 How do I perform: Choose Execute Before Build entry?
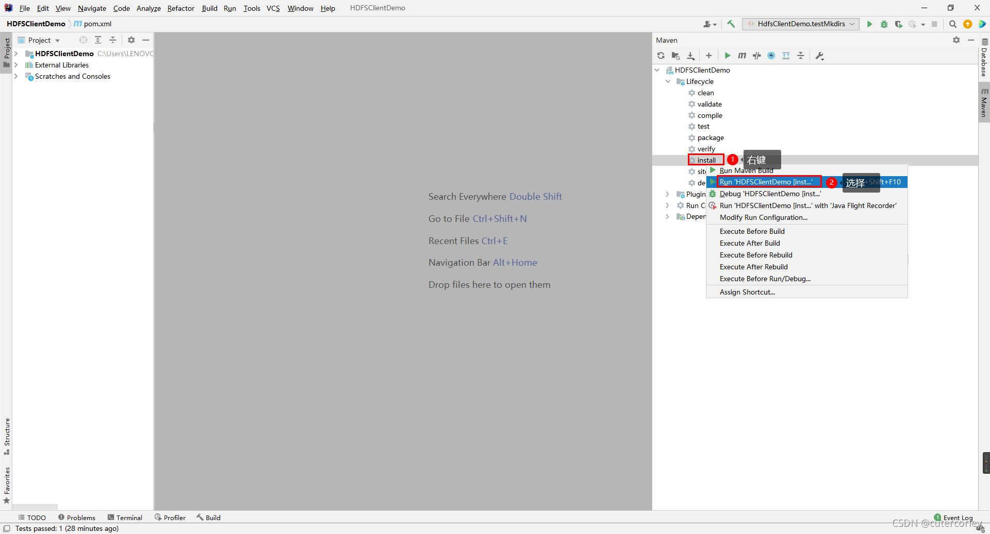(806, 231)
